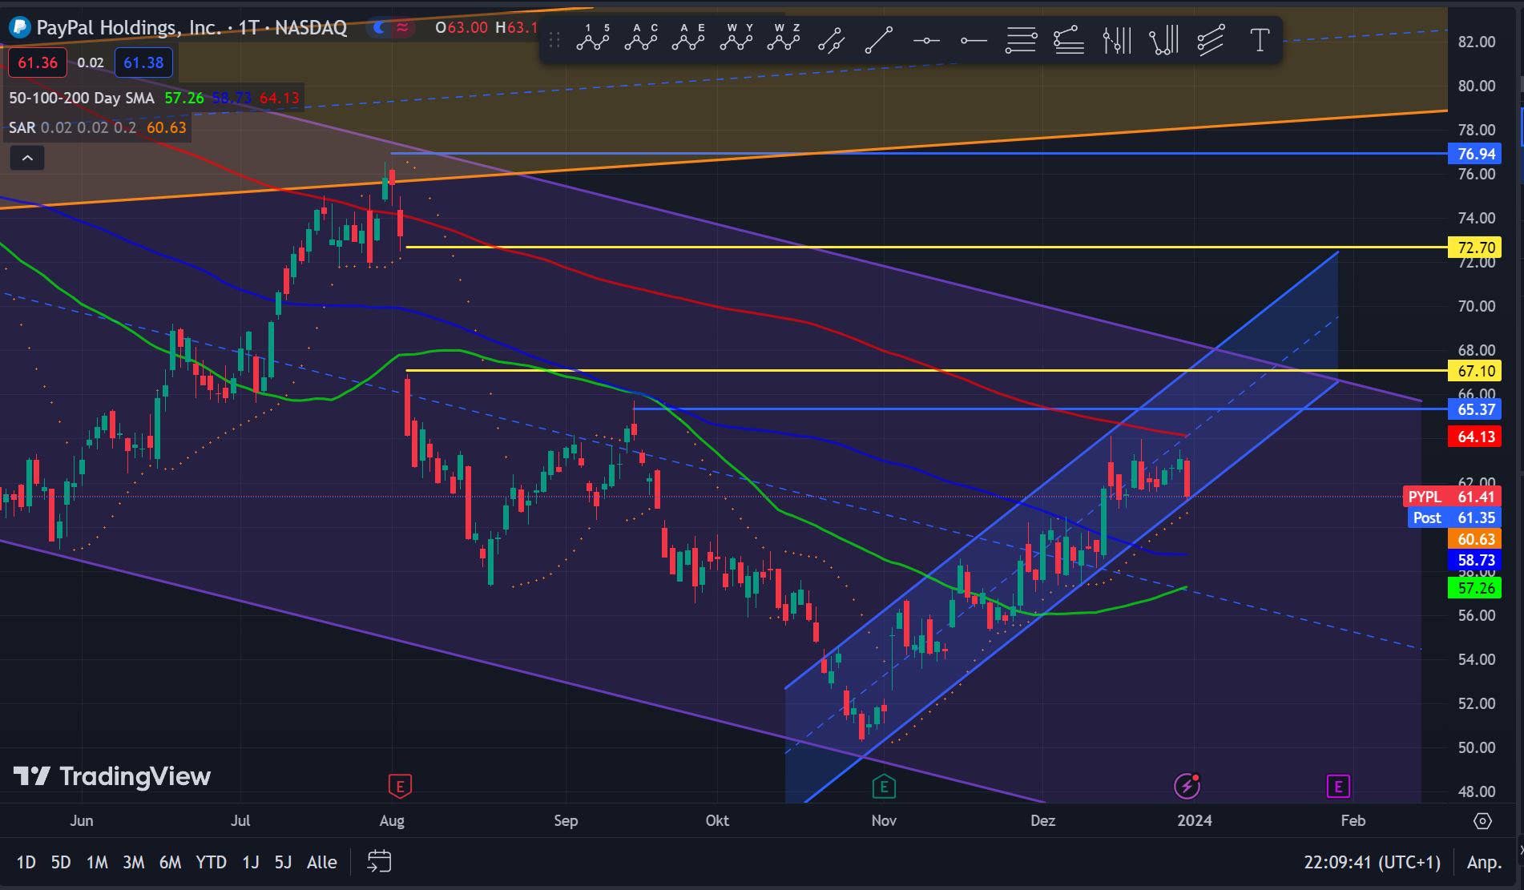This screenshot has width=1524, height=890.
Task: Select the Trend-Based Fib Extension tool
Action: tap(1069, 39)
